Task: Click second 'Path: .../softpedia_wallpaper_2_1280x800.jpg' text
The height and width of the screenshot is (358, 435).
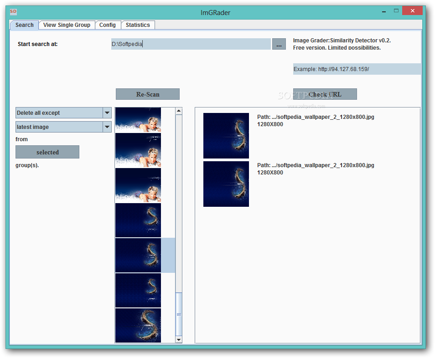Action: [x=316, y=165]
